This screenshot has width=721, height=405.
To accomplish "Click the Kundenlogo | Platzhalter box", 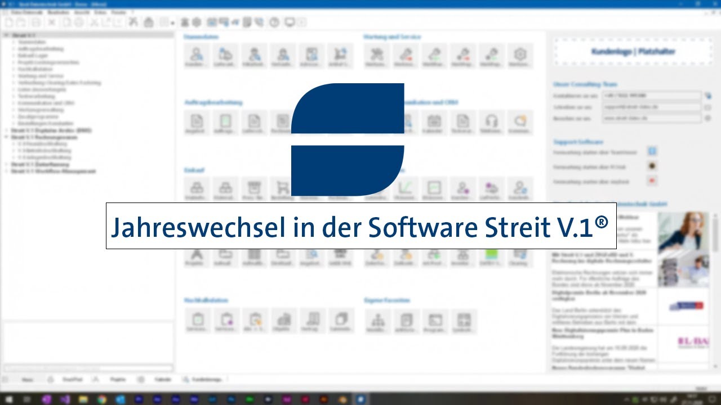I will (633, 52).
